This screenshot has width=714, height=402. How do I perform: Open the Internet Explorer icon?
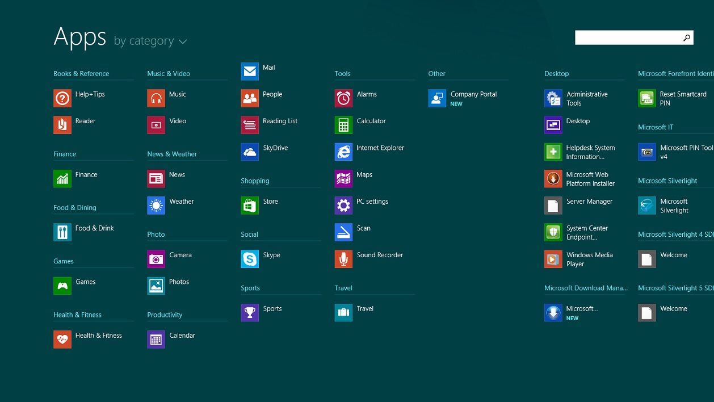[x=343, y=152]
